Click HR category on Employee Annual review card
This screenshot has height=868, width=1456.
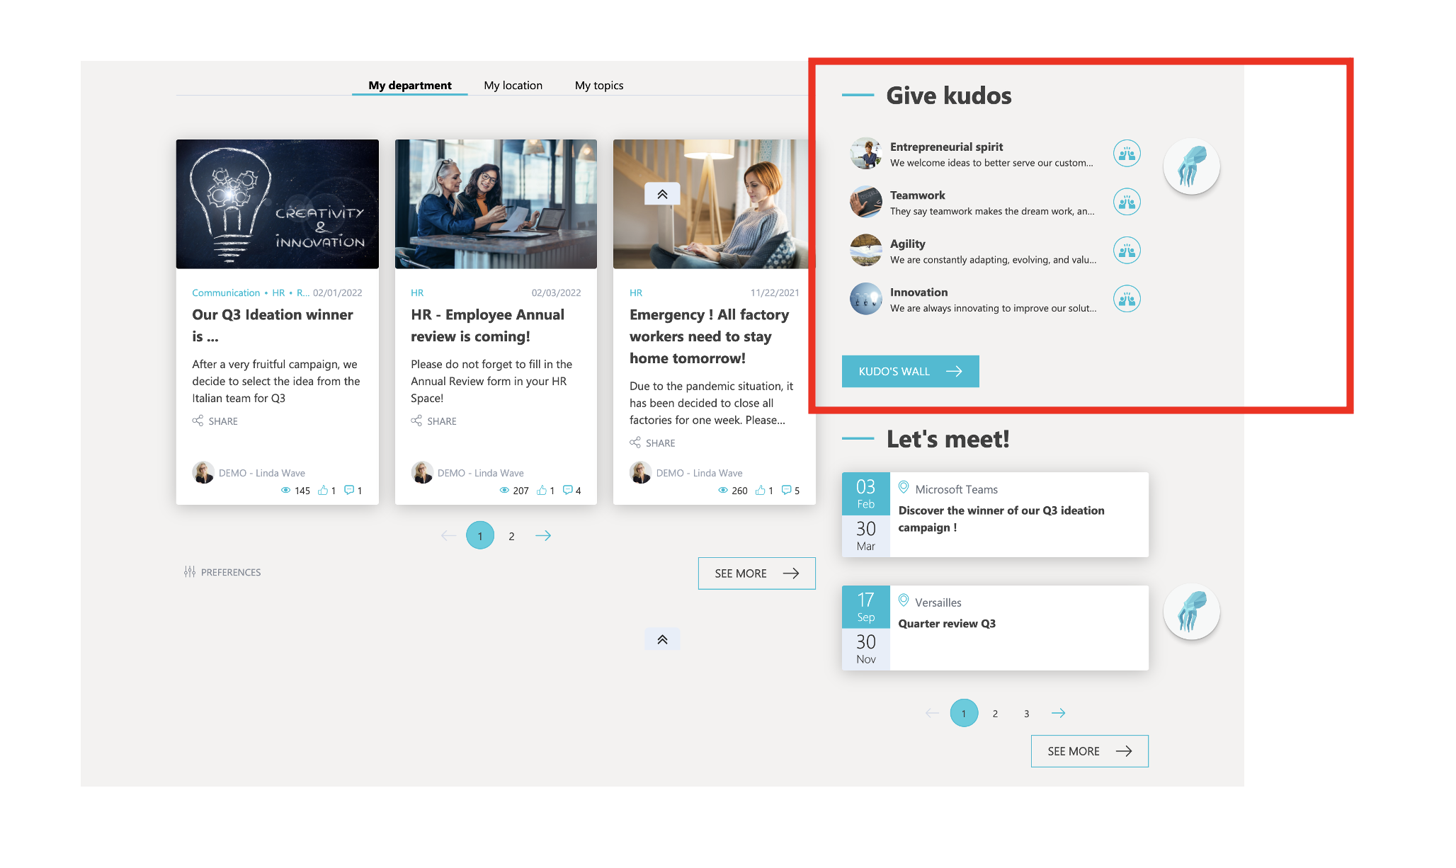[x=417, y=292]
